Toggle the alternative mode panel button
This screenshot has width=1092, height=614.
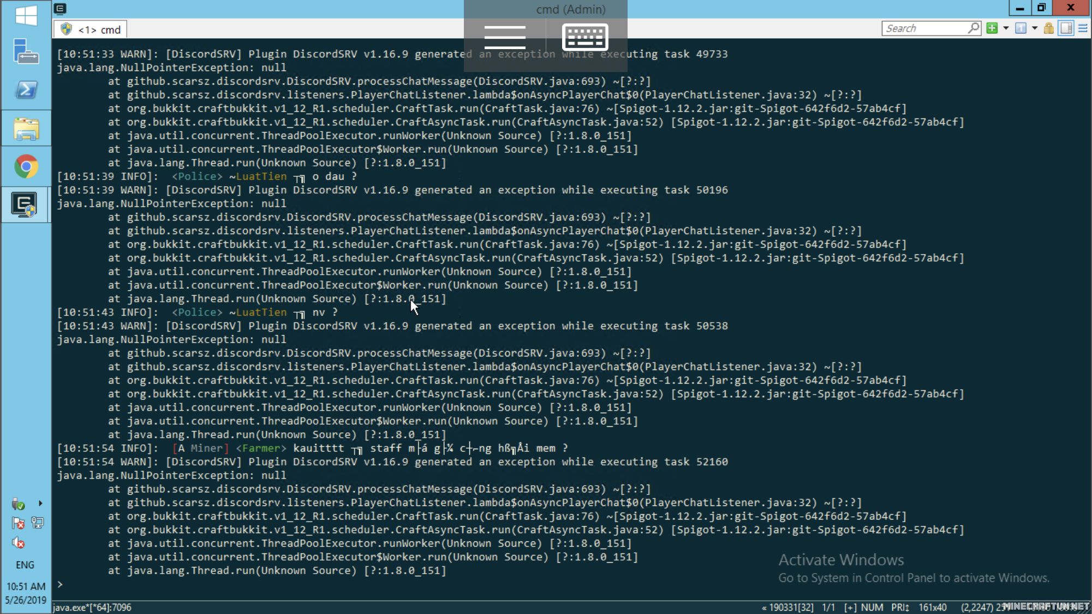1066,28
